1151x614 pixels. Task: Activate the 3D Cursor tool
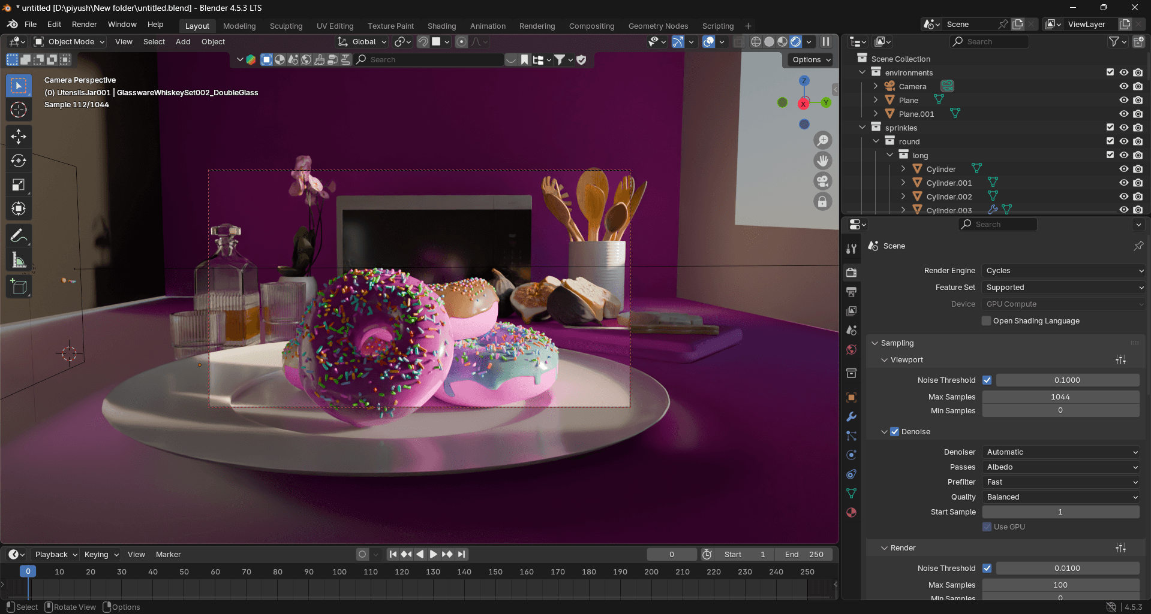(19, 110)
